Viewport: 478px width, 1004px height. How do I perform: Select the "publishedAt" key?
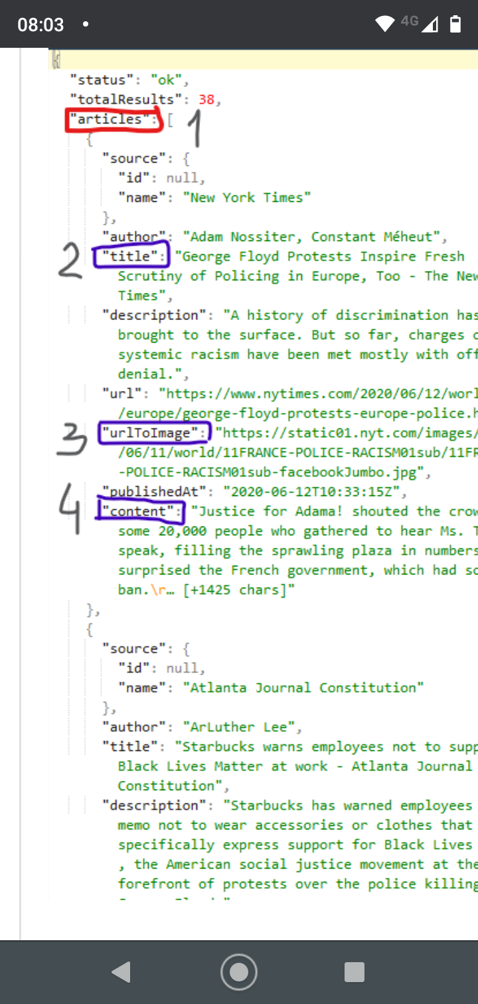154,492
